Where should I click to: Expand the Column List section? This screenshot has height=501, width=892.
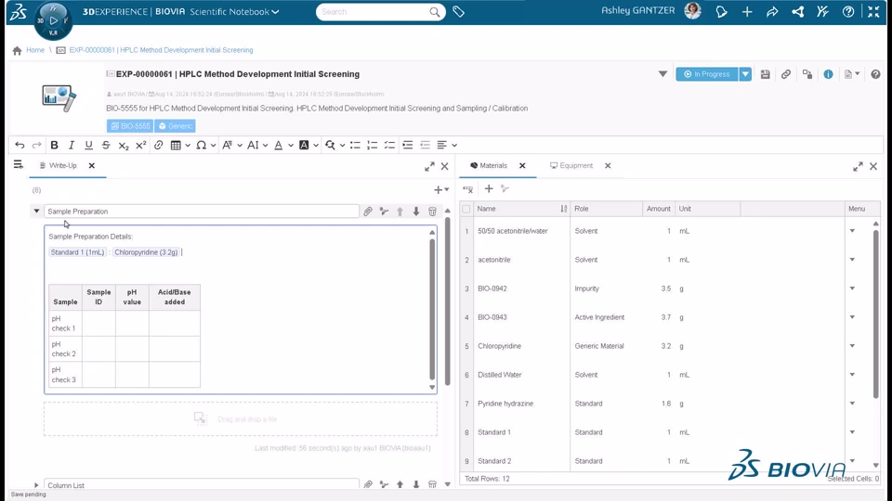click(36, 485)
